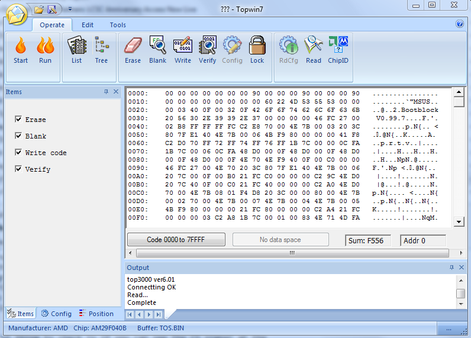Switch to the Items bottom tab

[21, 314]
